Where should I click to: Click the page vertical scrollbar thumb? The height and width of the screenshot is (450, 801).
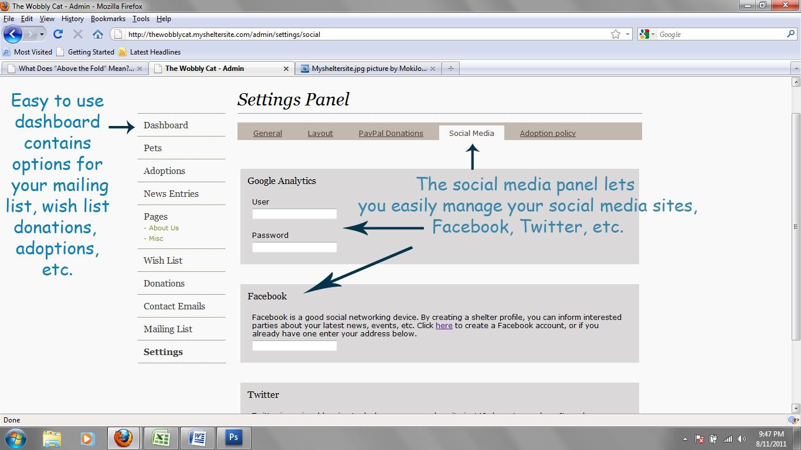point(796,227)
